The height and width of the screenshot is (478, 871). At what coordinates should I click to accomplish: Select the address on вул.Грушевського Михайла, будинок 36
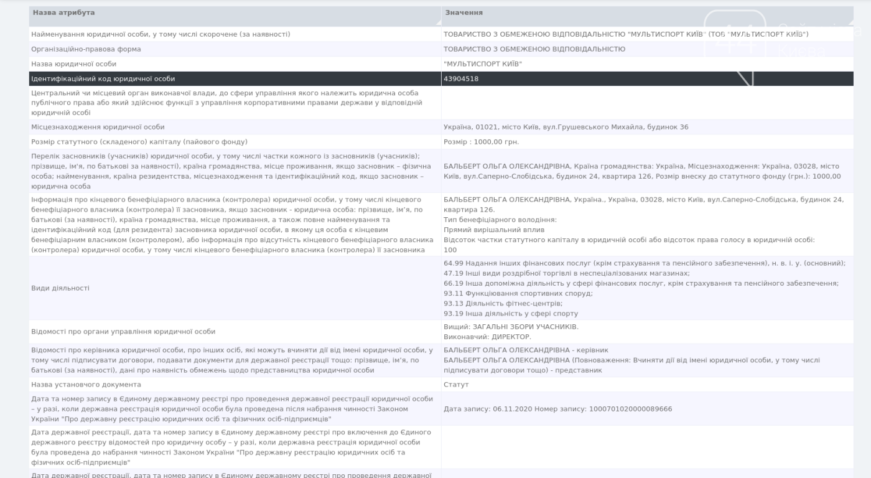(x=566, y=127)
